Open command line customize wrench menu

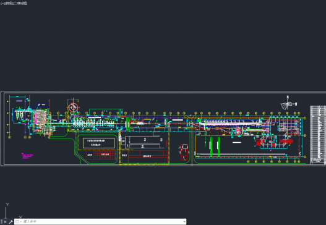(11, 222)
